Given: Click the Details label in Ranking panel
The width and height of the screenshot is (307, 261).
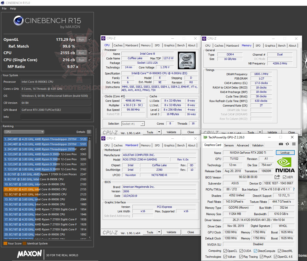Looking at the screenshot, I should (x=81, y=132).
